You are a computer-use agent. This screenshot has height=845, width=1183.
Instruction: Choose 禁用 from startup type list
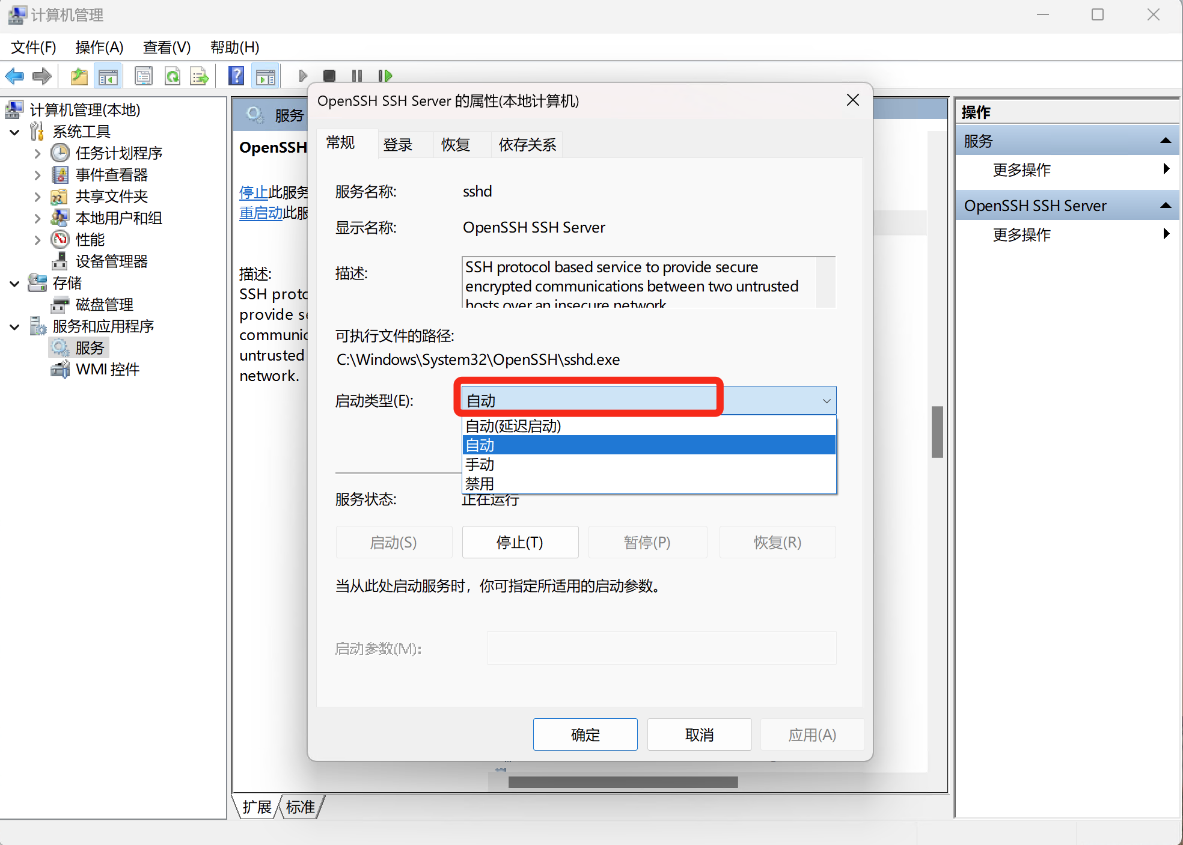[649, 483]
